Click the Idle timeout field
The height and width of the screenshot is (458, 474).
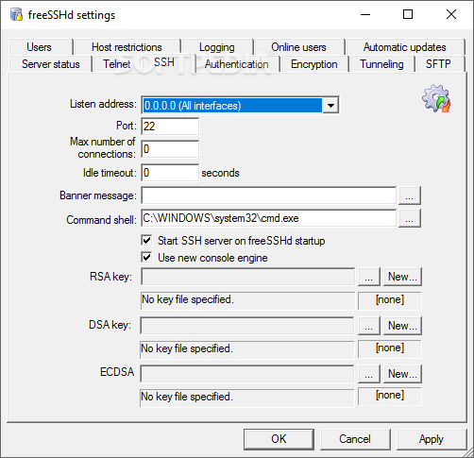(x=170, y=173)
